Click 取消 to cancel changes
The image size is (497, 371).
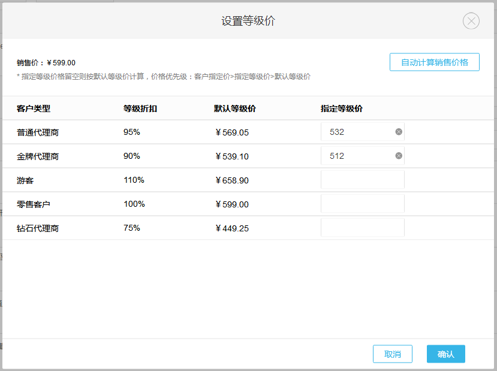392,354
